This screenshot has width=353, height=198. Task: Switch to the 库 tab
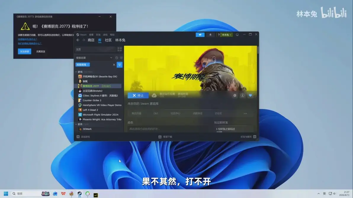click(x=100, y=40)
